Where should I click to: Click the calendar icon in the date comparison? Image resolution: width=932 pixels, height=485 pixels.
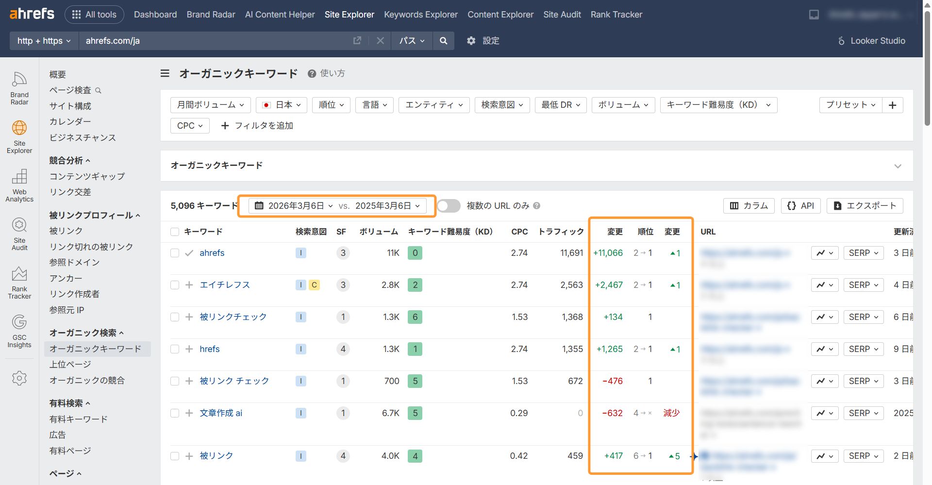coord(258,205)
